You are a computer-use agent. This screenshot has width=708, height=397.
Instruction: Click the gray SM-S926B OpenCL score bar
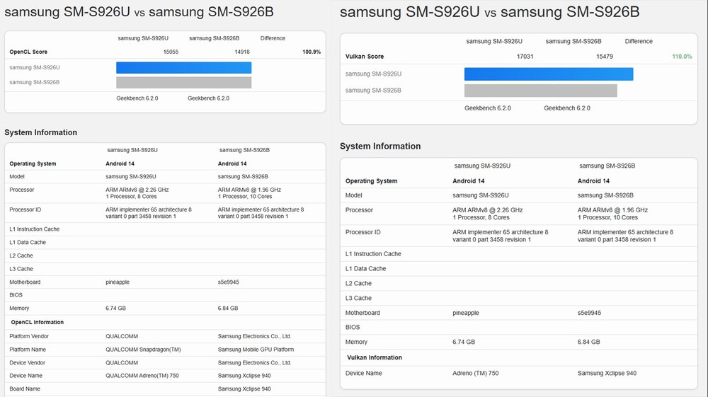click(x=183, y=83)
